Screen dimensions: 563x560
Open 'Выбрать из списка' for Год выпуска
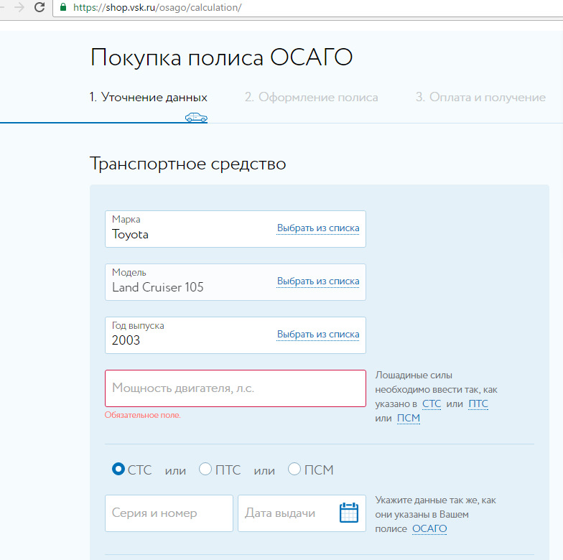318,335
